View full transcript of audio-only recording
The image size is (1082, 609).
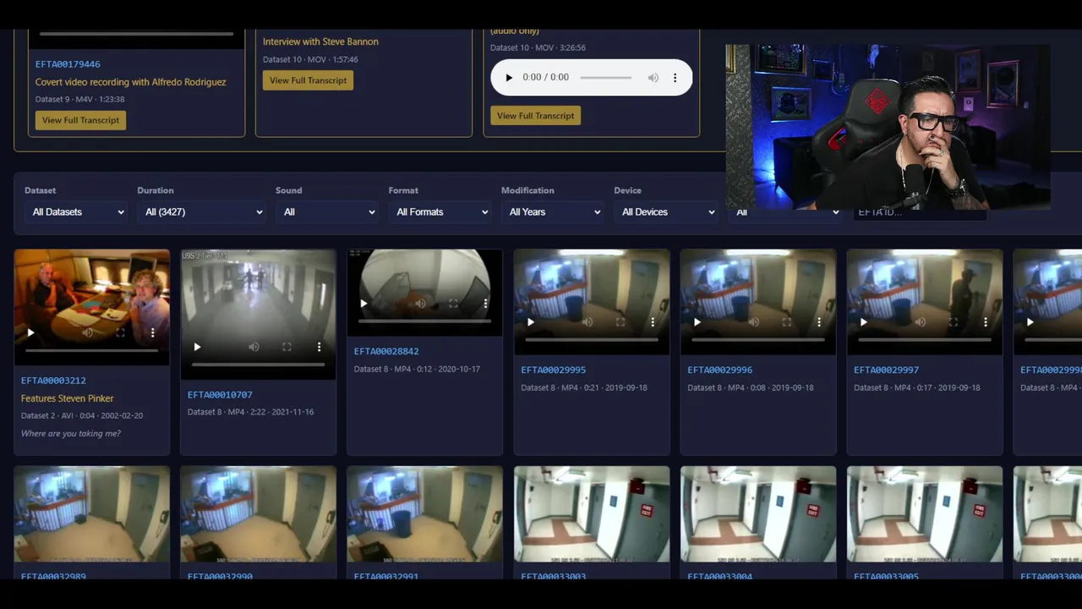(x=535, y=116)
